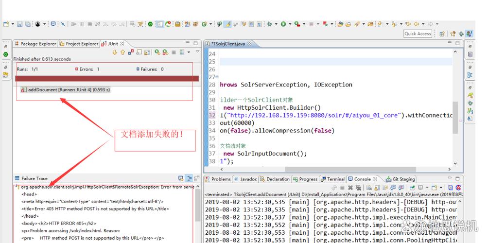Open the New wizard dropdown arrow
The height and width of the screenshot is (243, 488).
pos(13,24)
